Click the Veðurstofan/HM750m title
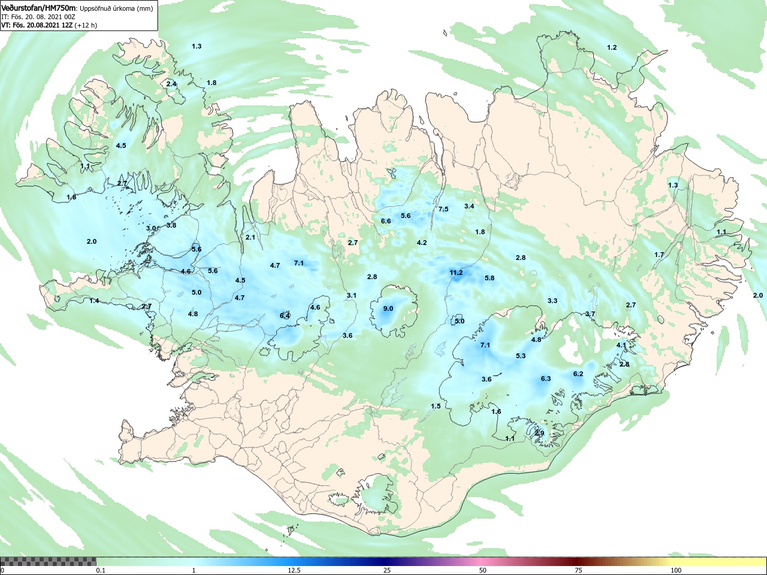Screen dimensions: 767x575 coord(39,8)
